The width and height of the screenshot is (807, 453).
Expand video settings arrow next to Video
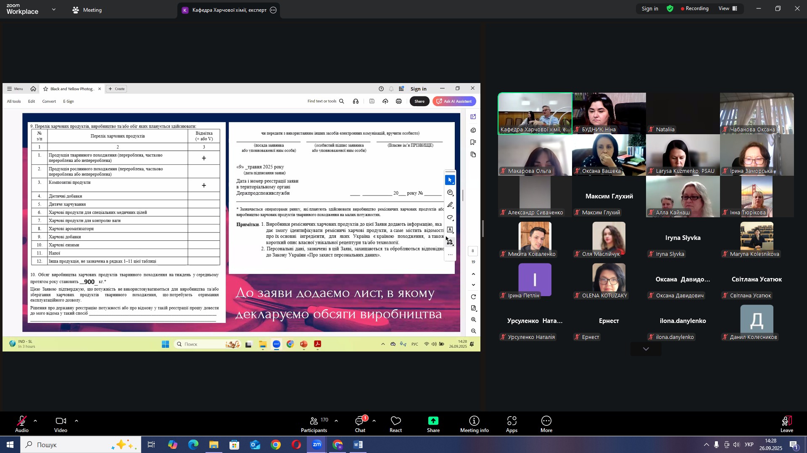click(x=76, y=421)
